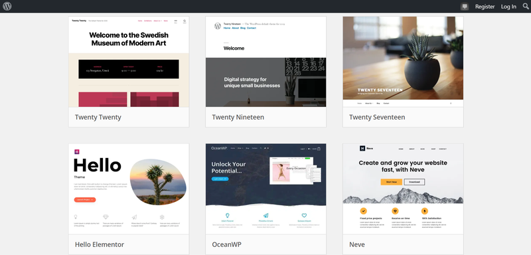
Task: Click CONTACT in Neve preview menu
Action: pos(443,149)
